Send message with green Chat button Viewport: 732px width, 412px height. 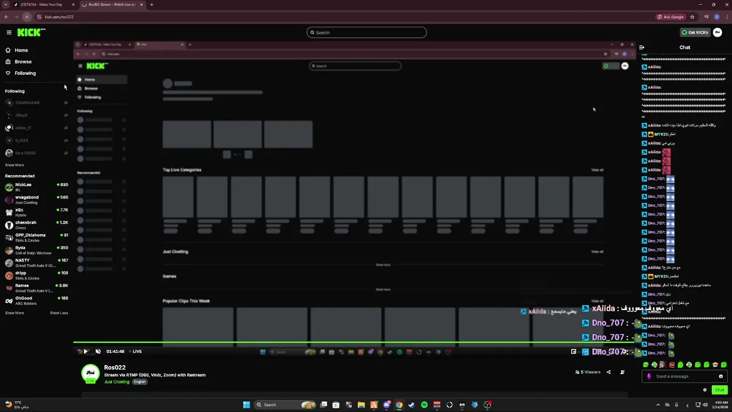click(x=719, y=390)
